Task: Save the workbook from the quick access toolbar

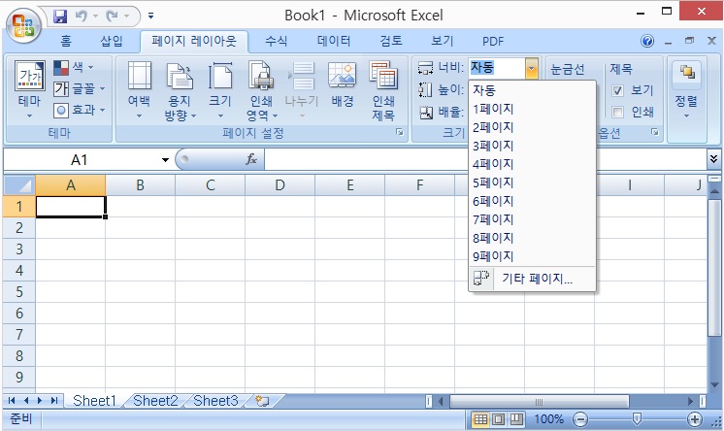Action: 60,17
